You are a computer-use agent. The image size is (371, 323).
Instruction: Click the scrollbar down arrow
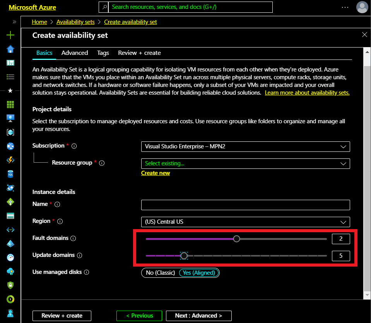pyautogui.click(x=367, y=295)
